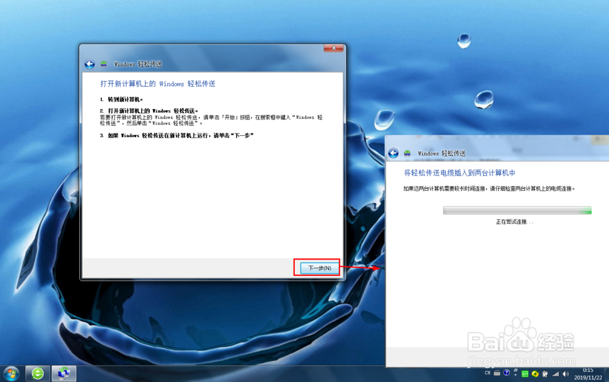Screen dimensions: 609x382
Task: Expand the hidden icons chevron in the tray
Action: coord(515,375)
